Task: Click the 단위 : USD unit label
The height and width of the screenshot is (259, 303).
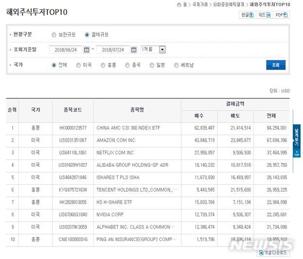Action: [x=280, y=91]
